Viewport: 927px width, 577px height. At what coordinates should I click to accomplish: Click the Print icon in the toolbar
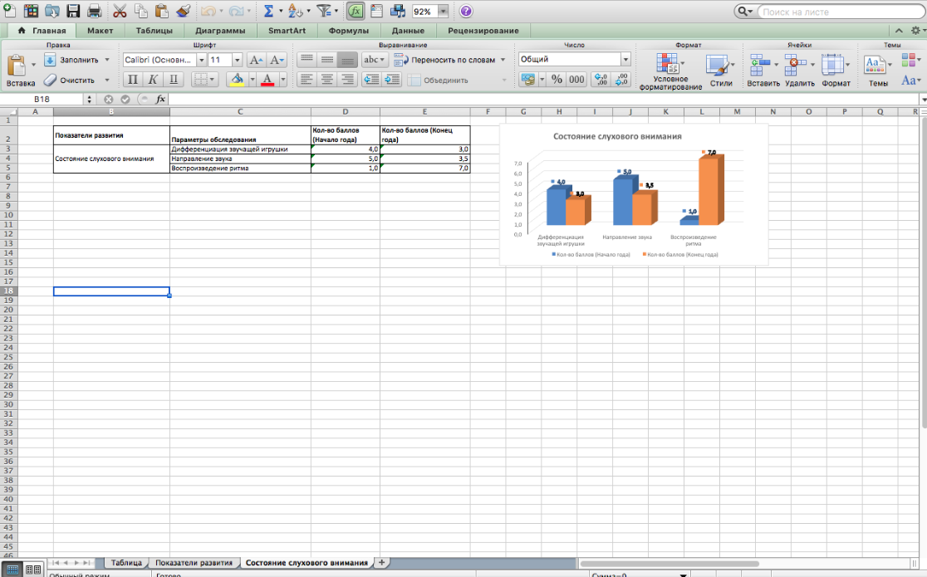click(94, 12)
